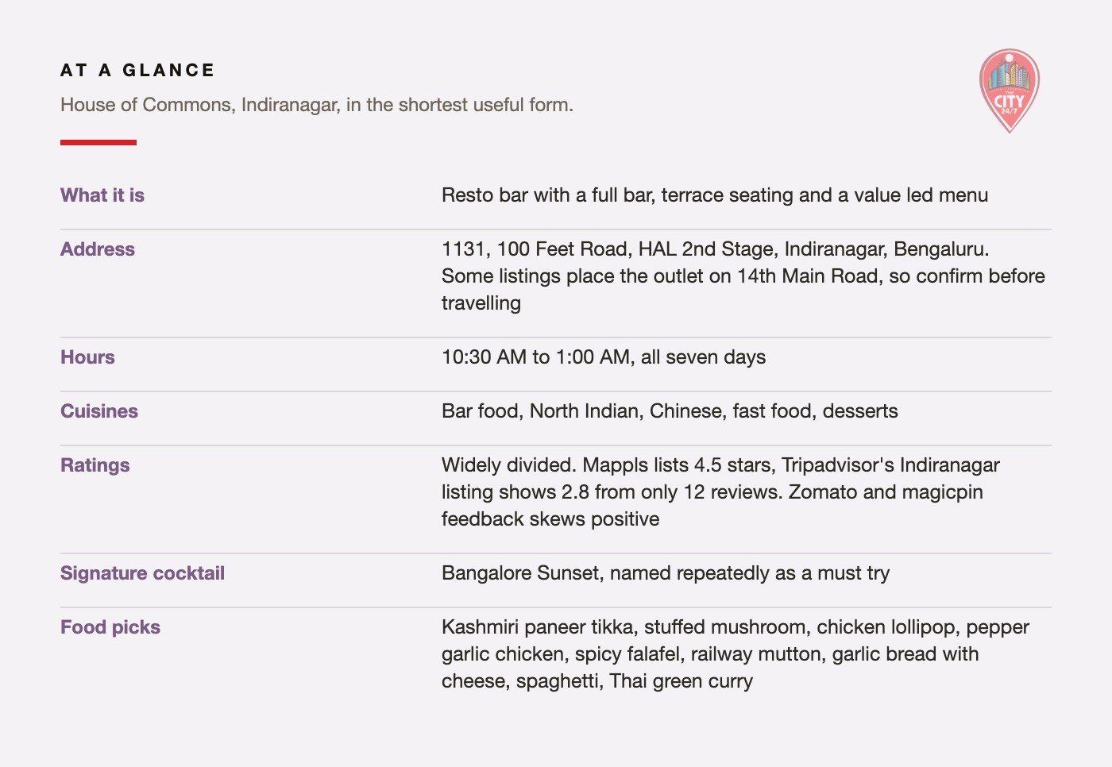Click the 'Cuisines' row label

pyautogui.click(x=99, y=411)
